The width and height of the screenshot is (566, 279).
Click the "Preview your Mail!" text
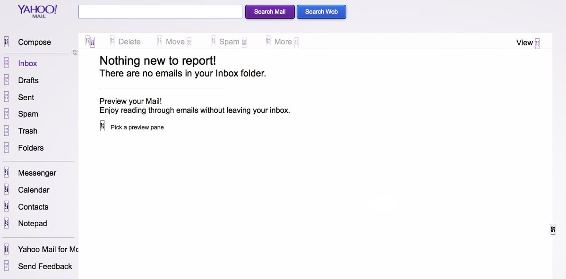131,101
